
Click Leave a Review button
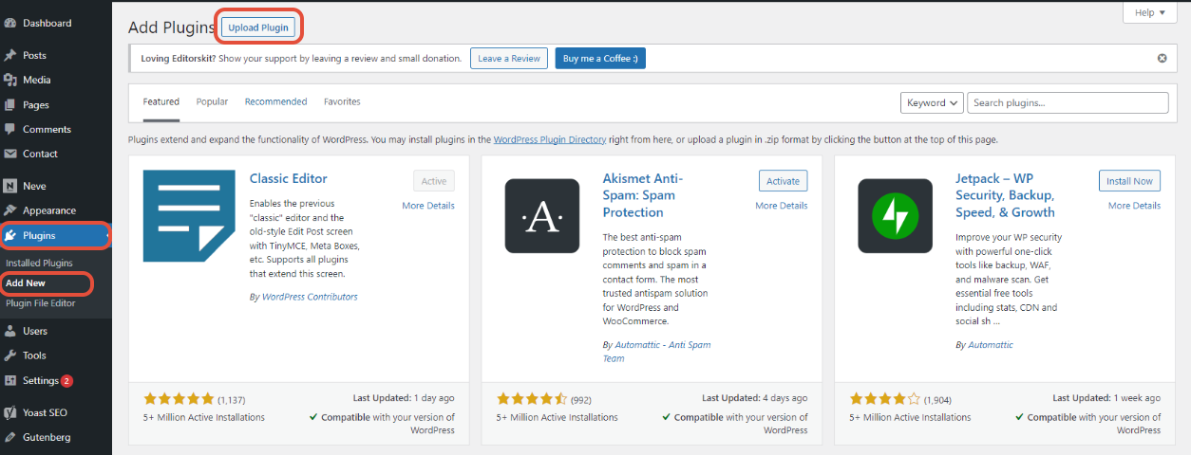[x=509, y=58]
